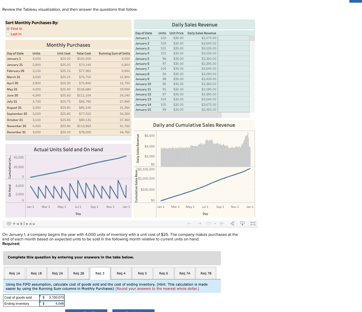Click the Revert to original view icon

[222, 223]
